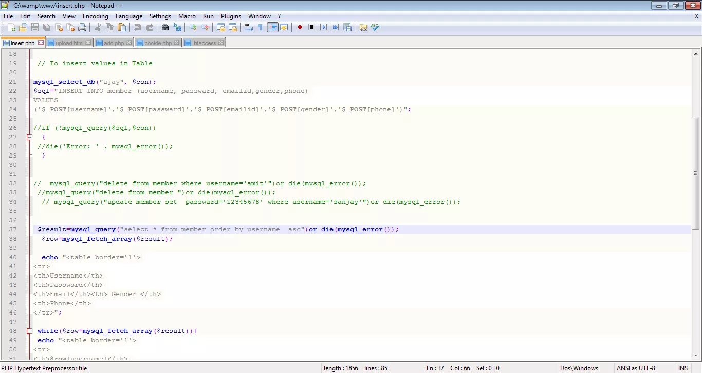Viewport: 702px width, 373px height.
Task: Open the Replace dialog icon
Action: (x=177, y=28)
